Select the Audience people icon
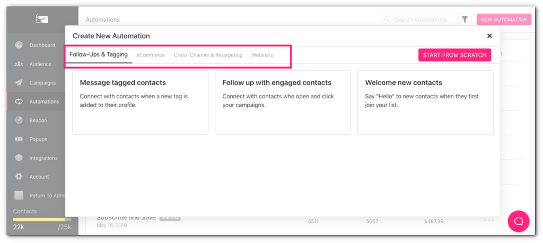Screen dimensions: 543x243 [x=19, y=64]
